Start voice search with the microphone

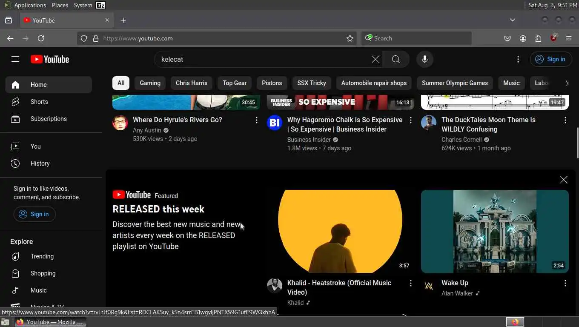tap(425, 59)
